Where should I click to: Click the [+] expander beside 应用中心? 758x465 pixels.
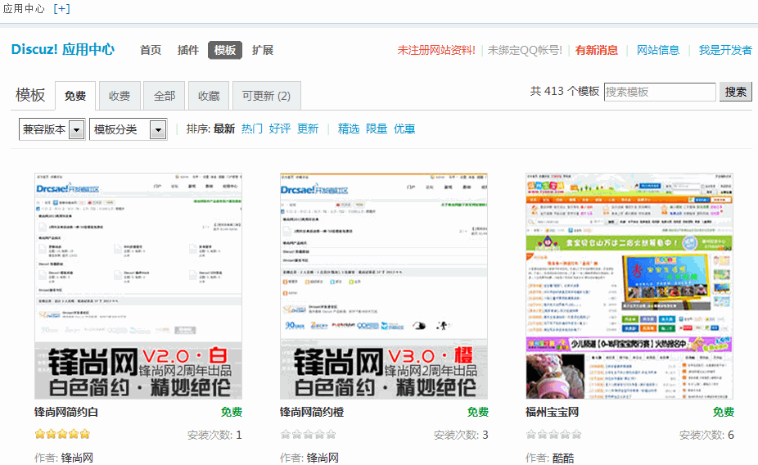(61, 9)
